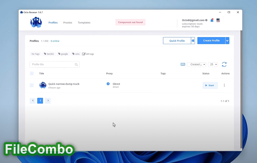Maximize the Octo Browser window
The height and width of the screenshot is (163, 257).
pyautogui.click(x=229, y=12)
